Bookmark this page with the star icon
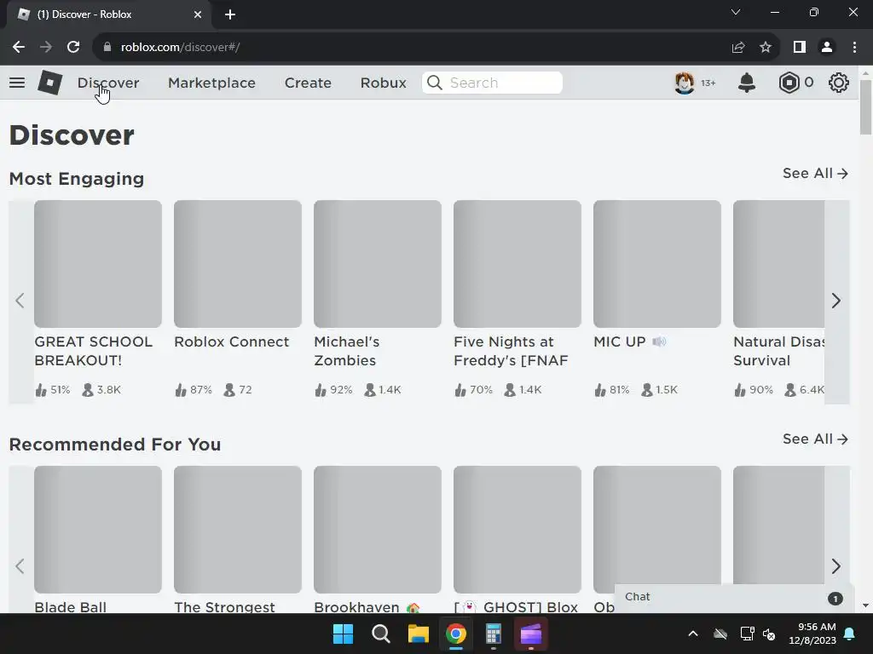873x654 pixels. point(766,48)
